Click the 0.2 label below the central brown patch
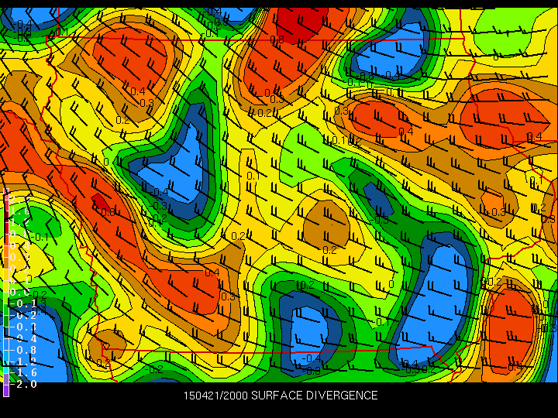558x418 pixels. 329,250
